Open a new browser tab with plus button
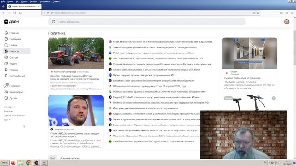Screen dimensions: 296x166 point(45,6)
